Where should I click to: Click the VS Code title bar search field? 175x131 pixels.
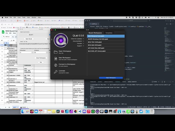pyautogui.click(x=130, y=21)
